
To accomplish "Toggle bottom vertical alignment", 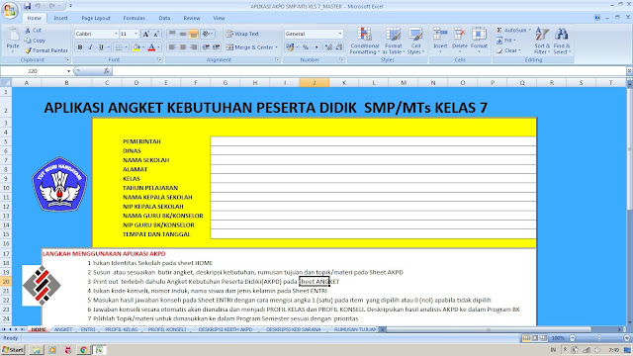I will [194, 34].
